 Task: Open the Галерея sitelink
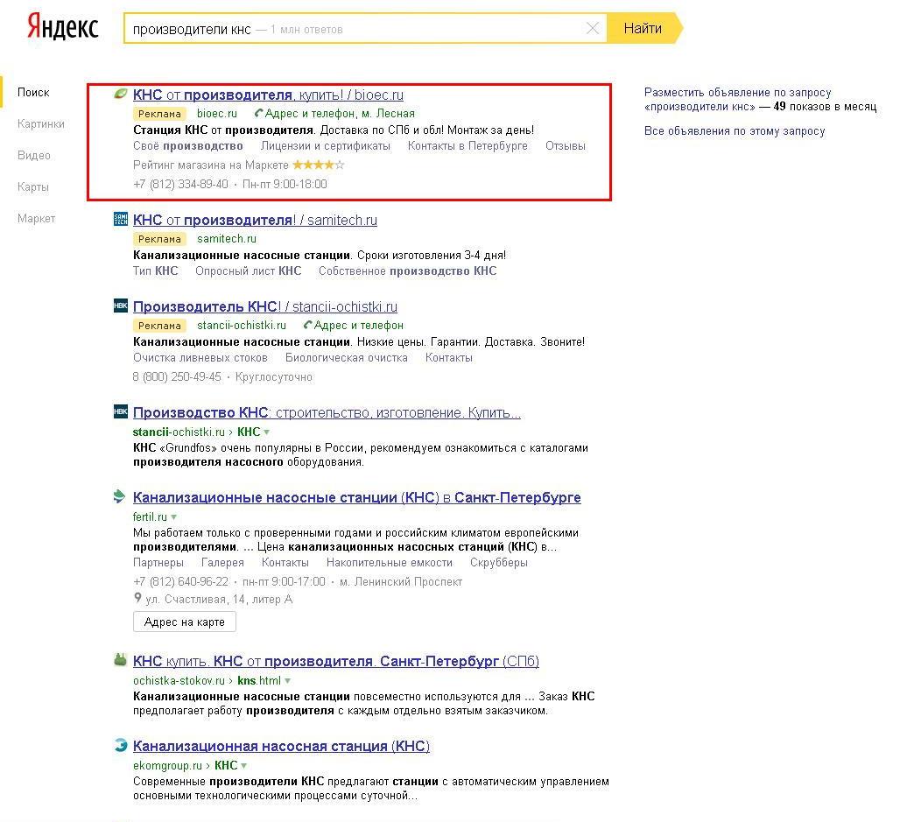click(222, 563)
